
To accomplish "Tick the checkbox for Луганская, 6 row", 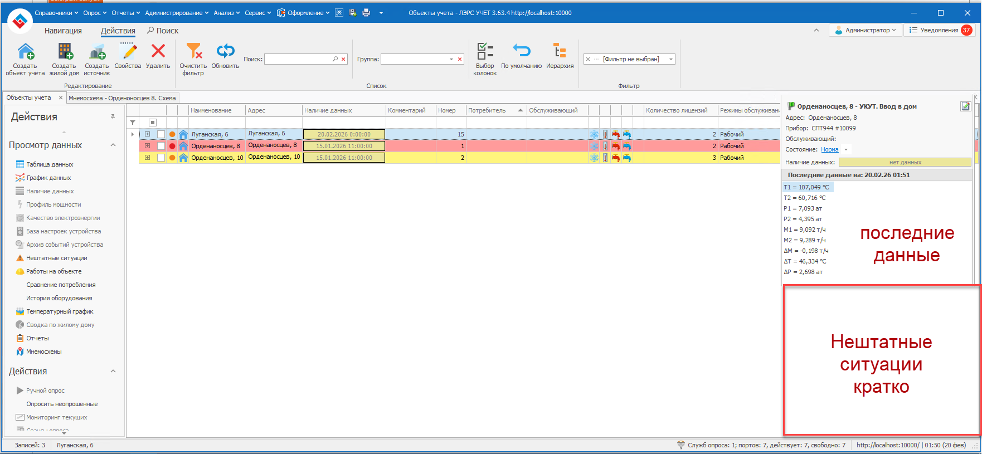I will 161,134.
